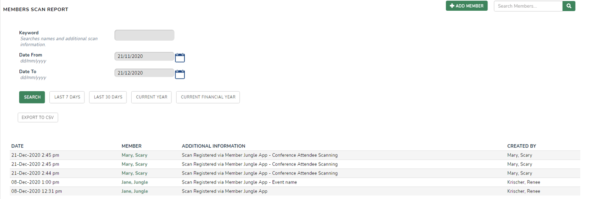Apply the Current Year filter
Viewport: 590px width, 199px height.
pyautogui.click(x=151, y=97)
